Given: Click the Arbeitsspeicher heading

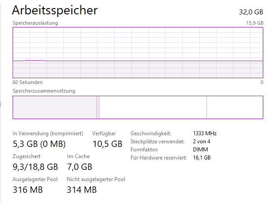Looking at the screenshot, I should [55, 10].
